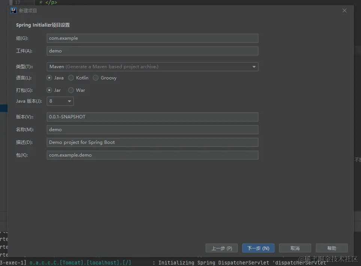Open the Java version dropdown showing 8

pos(60,101)
